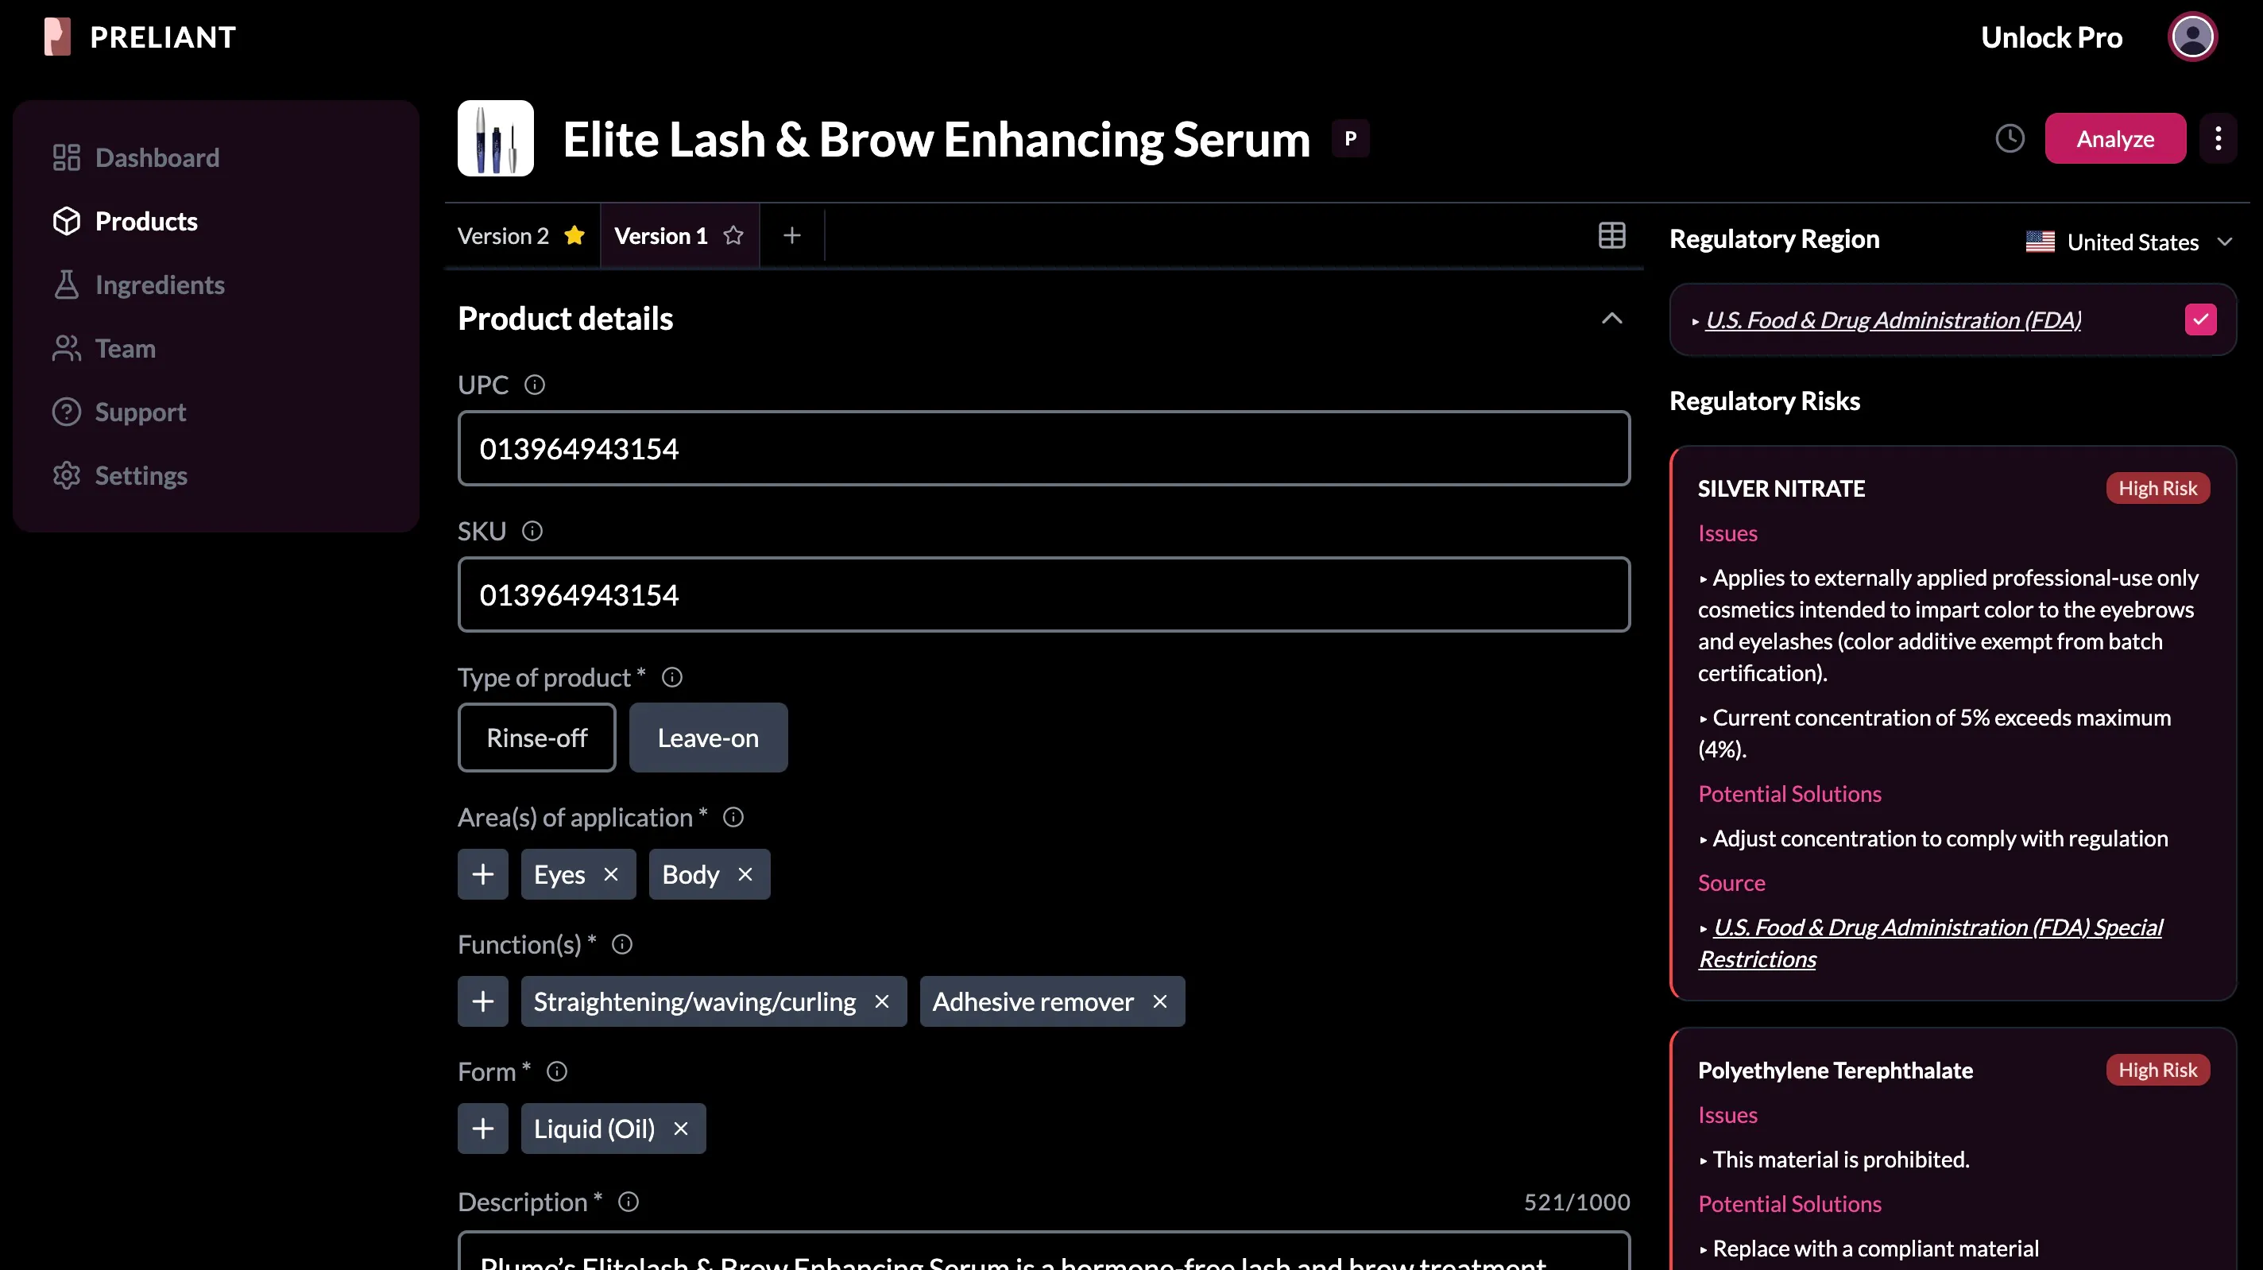Image resolution: width=2263 pixels, height=1270 pixels.
Task: Show Area(s) of application info icon
Action: point(733,817)
